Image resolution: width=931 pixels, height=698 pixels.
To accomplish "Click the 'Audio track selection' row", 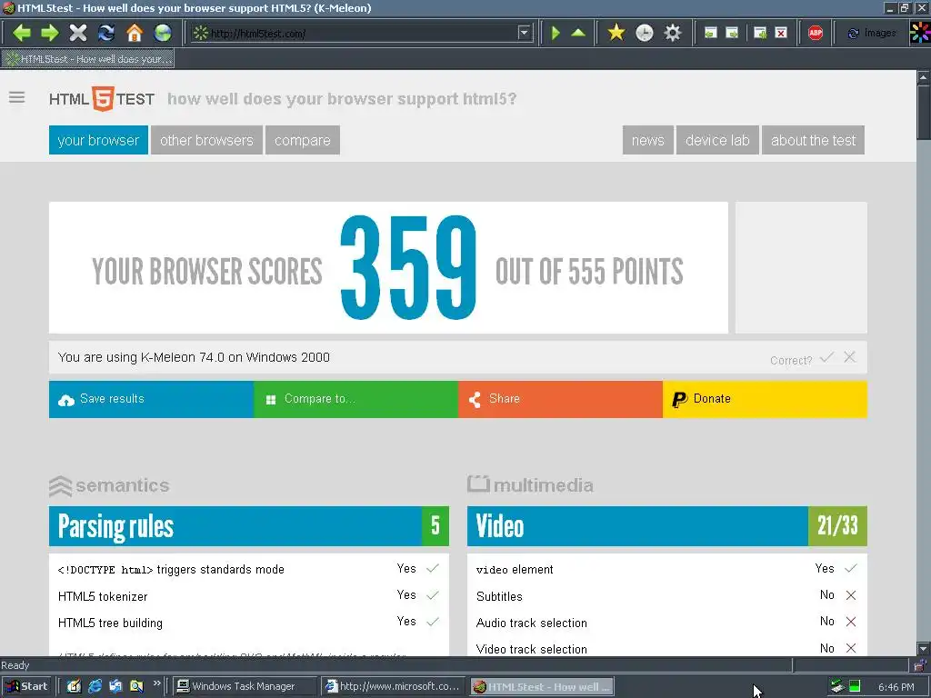I will point(666,623).
